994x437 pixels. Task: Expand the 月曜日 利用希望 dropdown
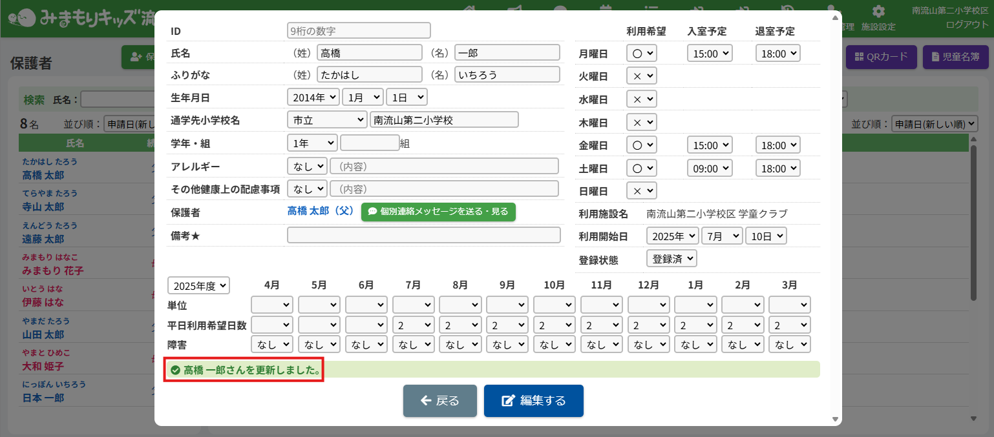pyautogui.click(x=641, y=54)
